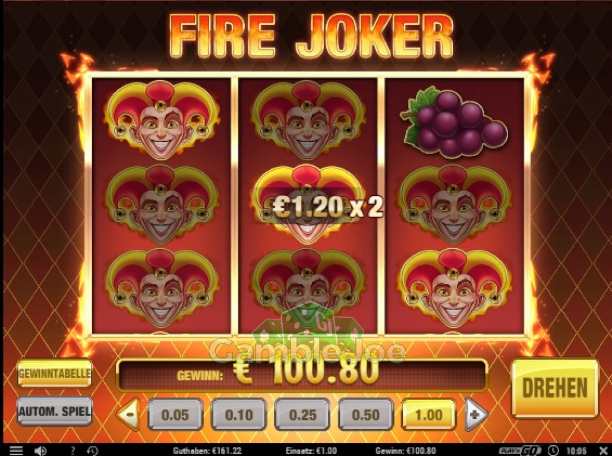Select the 1.00 bet value
612x456 pixels.
point(428,414)
